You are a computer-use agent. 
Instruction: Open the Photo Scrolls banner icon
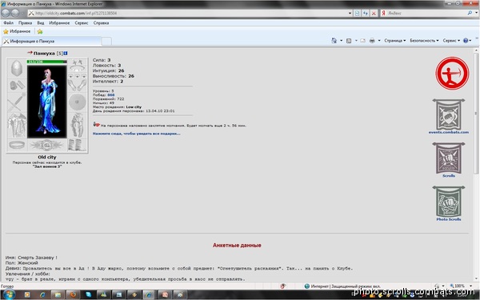click(449, 203)
